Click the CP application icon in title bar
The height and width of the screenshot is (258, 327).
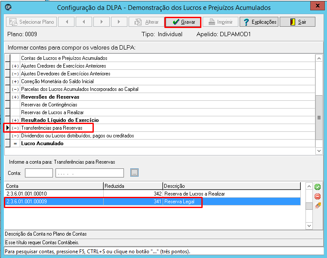(x=8, y=7)
